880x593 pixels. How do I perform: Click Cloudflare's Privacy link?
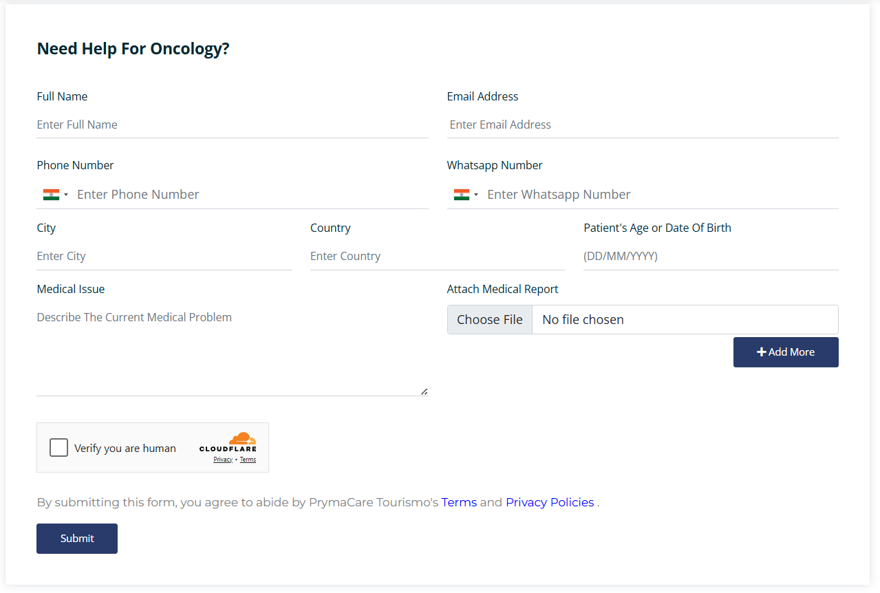(x=222, y=459)
